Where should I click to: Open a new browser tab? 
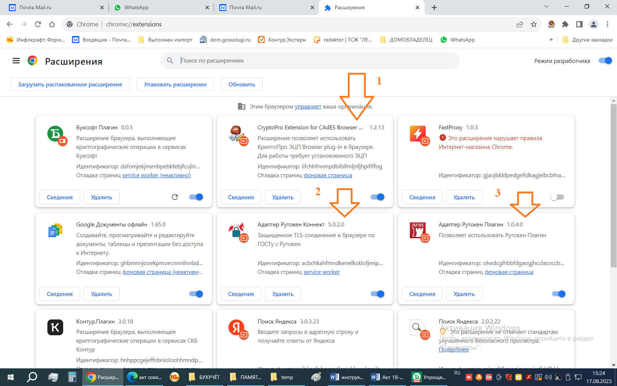coord(434,7)
